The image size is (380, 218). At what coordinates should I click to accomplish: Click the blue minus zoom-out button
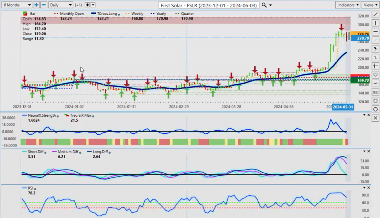pyautogui.click(x=43, y=5)
